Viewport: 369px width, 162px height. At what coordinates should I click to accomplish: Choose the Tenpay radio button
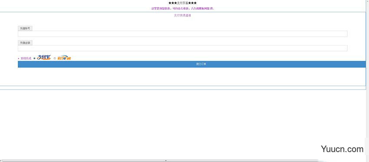pyautogui.click(x=55, y=58)
